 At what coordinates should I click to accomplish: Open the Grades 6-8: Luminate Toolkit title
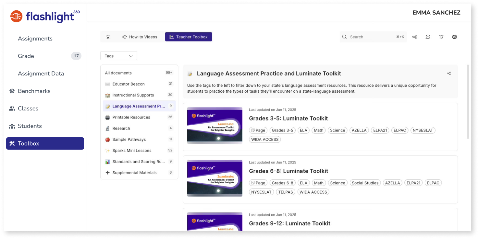288,171
